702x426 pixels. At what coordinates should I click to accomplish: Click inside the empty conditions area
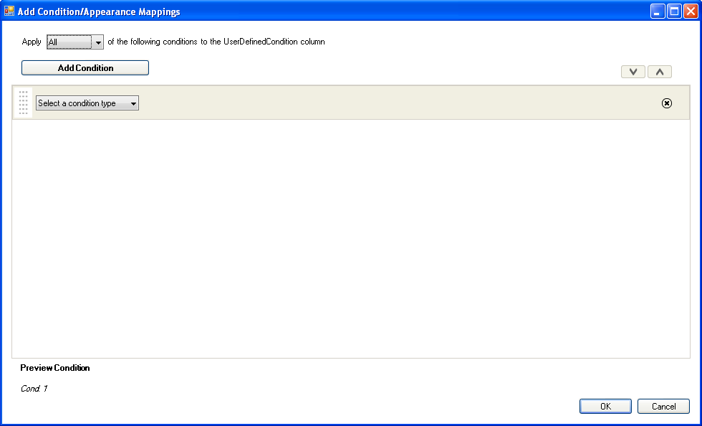coord(351,237)
